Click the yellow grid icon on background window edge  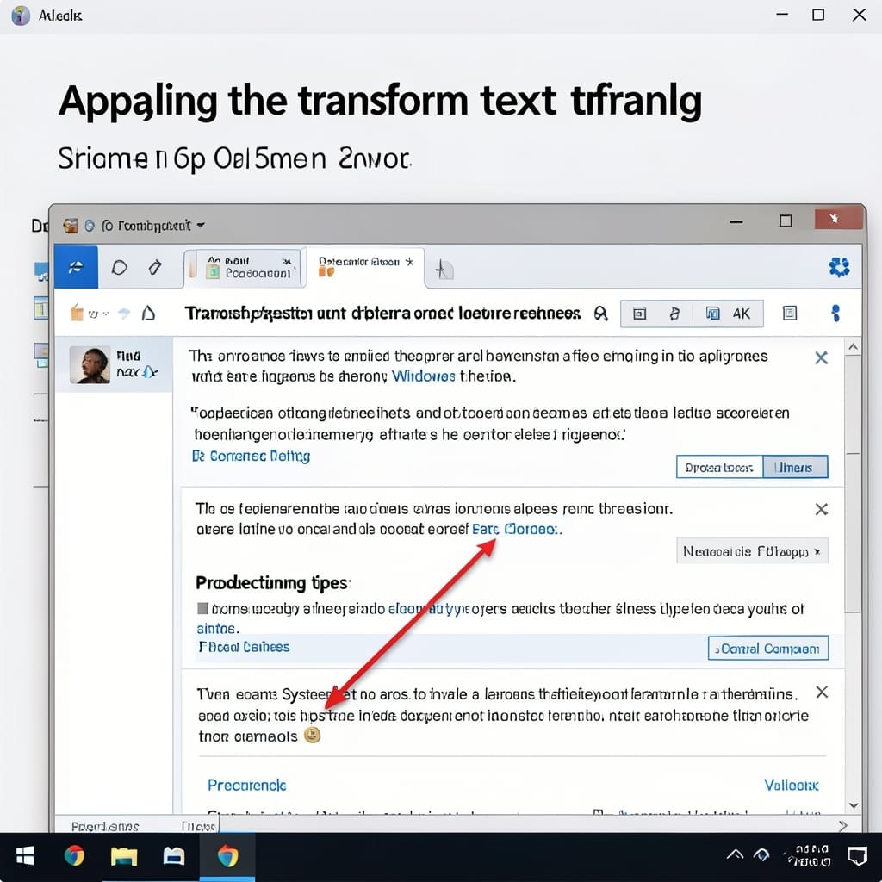[x=41, y=307]
